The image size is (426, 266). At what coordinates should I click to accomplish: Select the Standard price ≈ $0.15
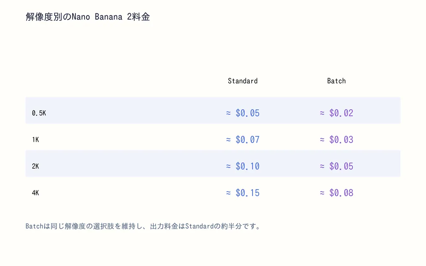(243, 193)
